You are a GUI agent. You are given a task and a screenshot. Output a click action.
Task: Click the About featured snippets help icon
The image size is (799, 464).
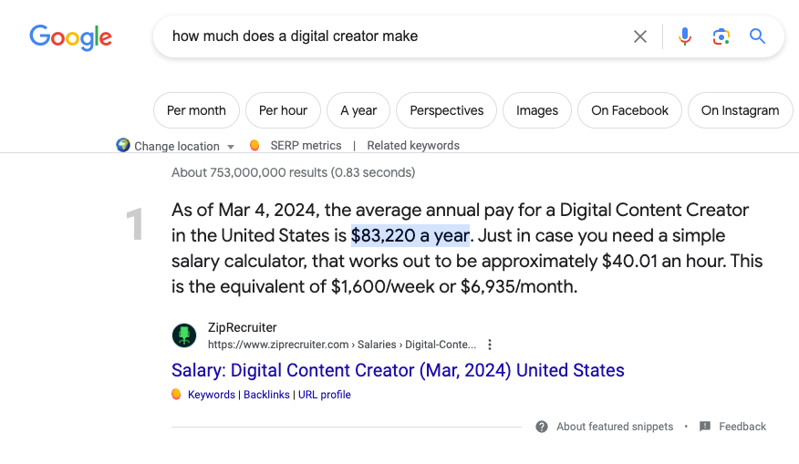tap(542, 427)
